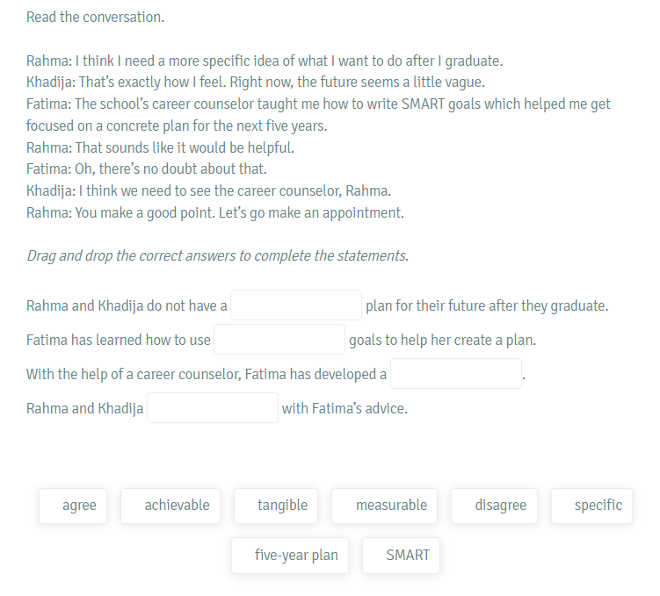Choose the 'five-year plan' answer tile
This screenshot has height=596, width=660.
point(290,556)
